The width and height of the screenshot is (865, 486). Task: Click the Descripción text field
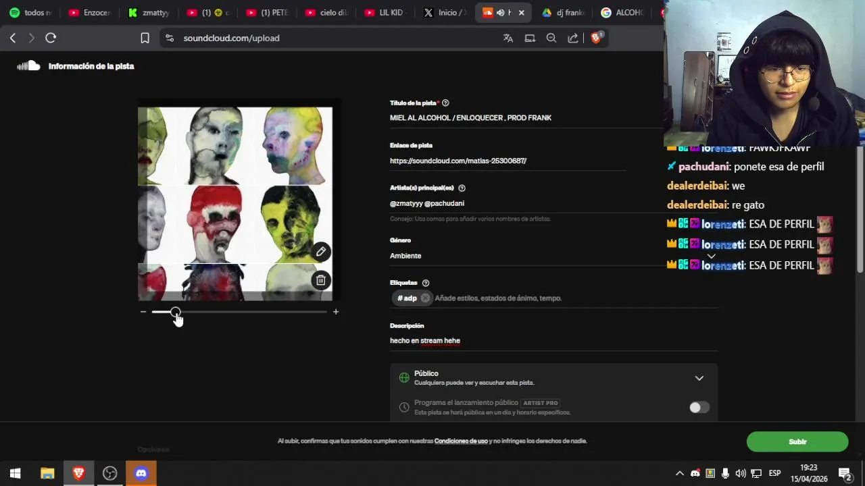click(553, 341)
